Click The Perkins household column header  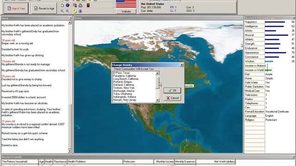[19, 161]
